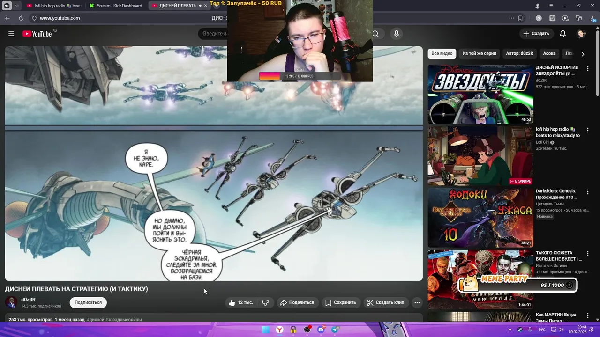This screenshot has height=337, width=600.
Task: Open browser downloads icon with badge 10
Action: [592, 18]
